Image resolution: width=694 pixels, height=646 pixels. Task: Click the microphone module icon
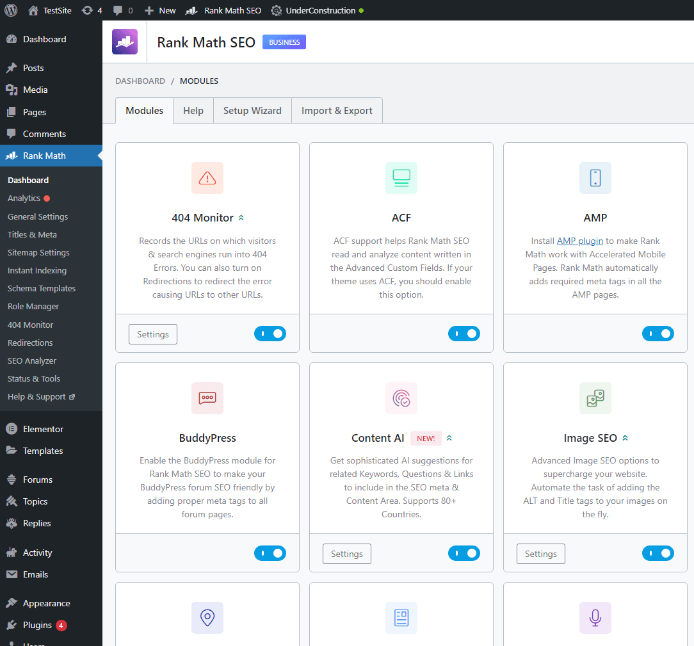pos(595,618)
